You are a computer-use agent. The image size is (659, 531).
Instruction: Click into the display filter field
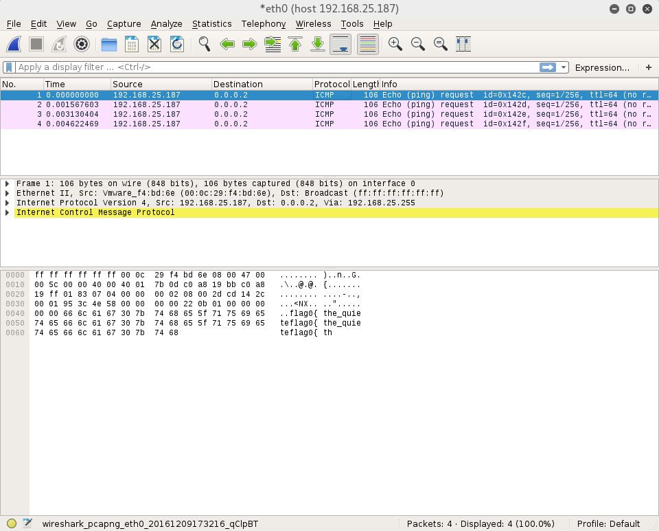pyautogui.click(x=275, y=67)
